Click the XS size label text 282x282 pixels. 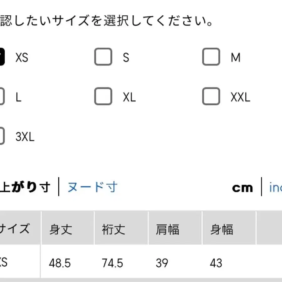pyautogui.click(x=21, y=58)
